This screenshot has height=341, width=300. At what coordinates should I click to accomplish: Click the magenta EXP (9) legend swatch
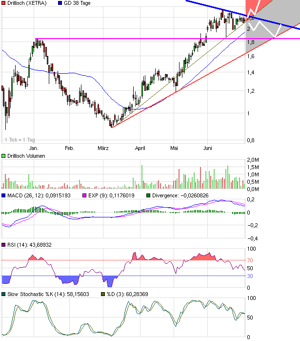click(84, 195)
